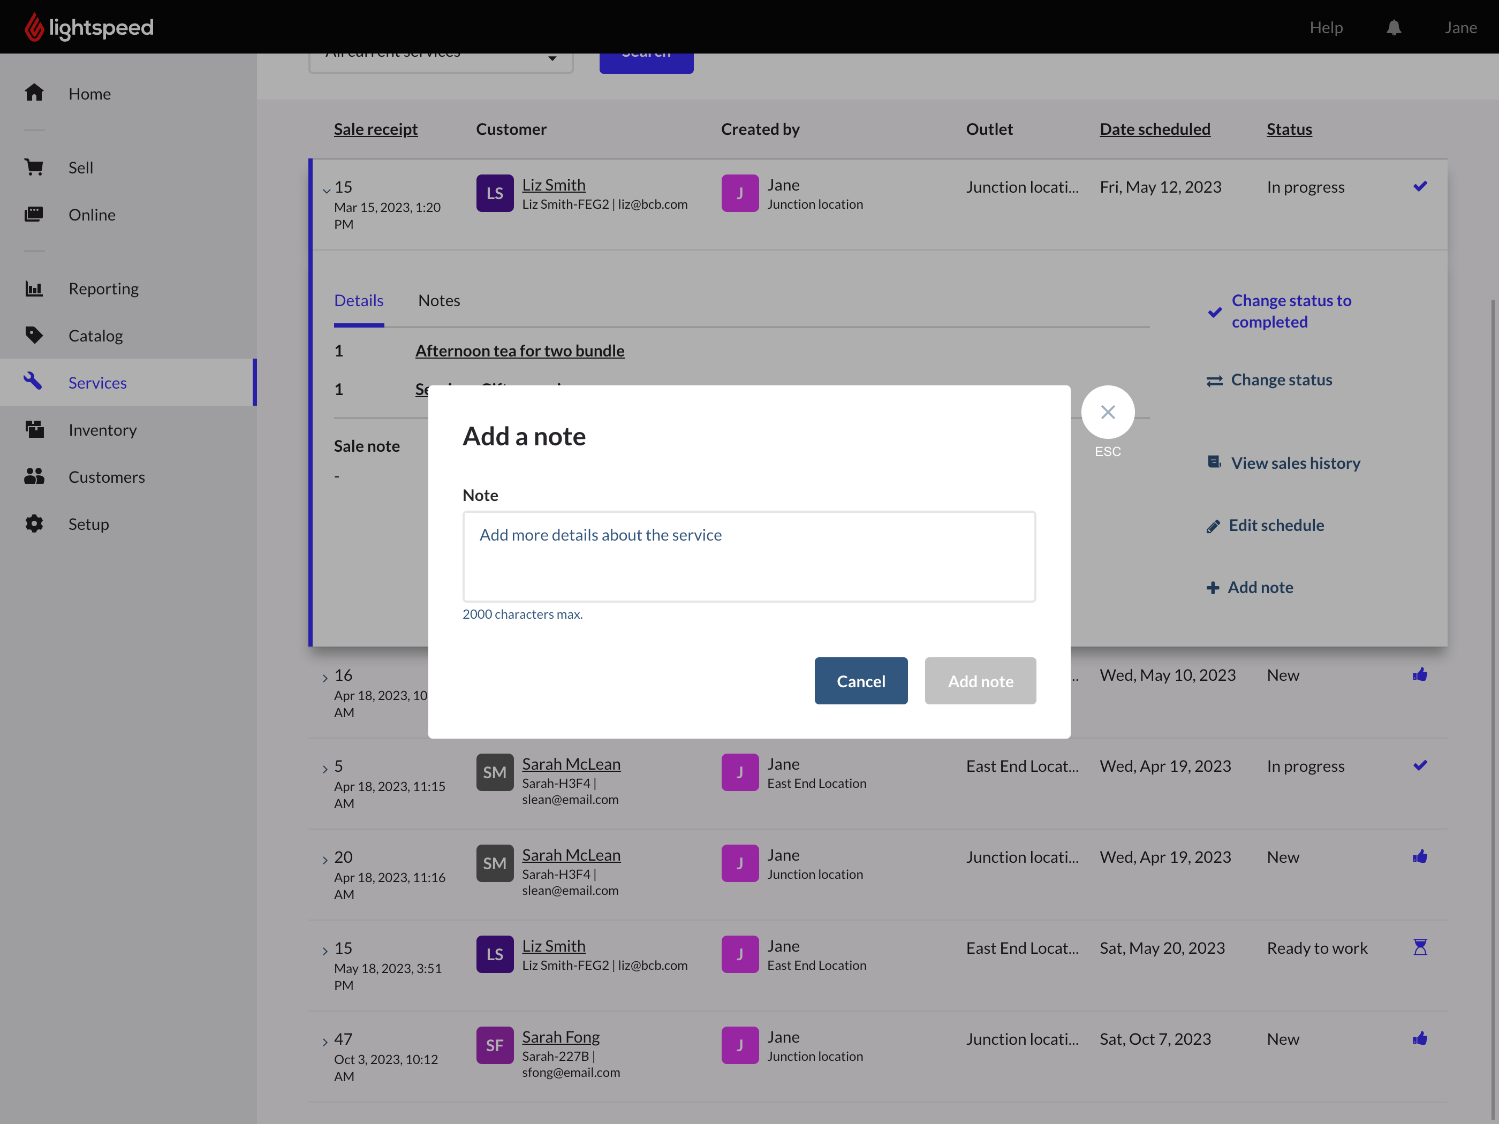Switch to the Details tab
1499x1124 pixels.
coord(359,300)
